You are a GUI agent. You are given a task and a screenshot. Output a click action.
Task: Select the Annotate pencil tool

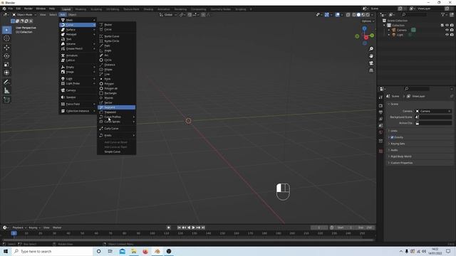click(x=6, y=82)
